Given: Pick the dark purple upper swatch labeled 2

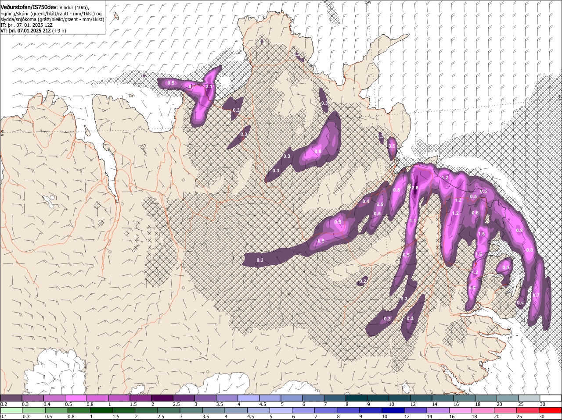Looking at the screenshot, I should pyautogui.click(x=162, y=398).
